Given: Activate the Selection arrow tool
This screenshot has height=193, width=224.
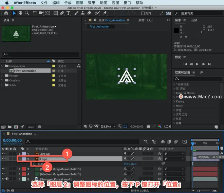Looking at the screenshot, I should point(14,13).
